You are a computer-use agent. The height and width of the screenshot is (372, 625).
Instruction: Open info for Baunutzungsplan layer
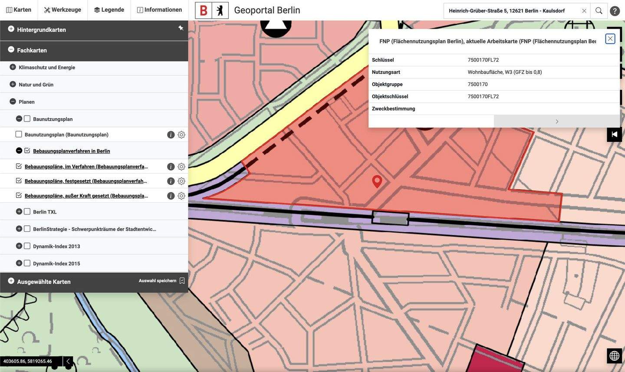point(171,135)
